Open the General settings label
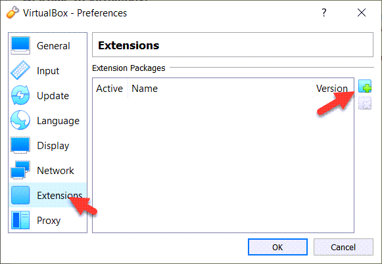This screenshot has width=382, height=264. coord(53,46)
